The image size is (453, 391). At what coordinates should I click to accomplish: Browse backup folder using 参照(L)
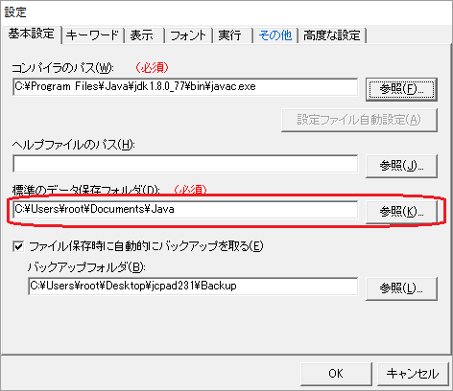(x=401, y=288)
